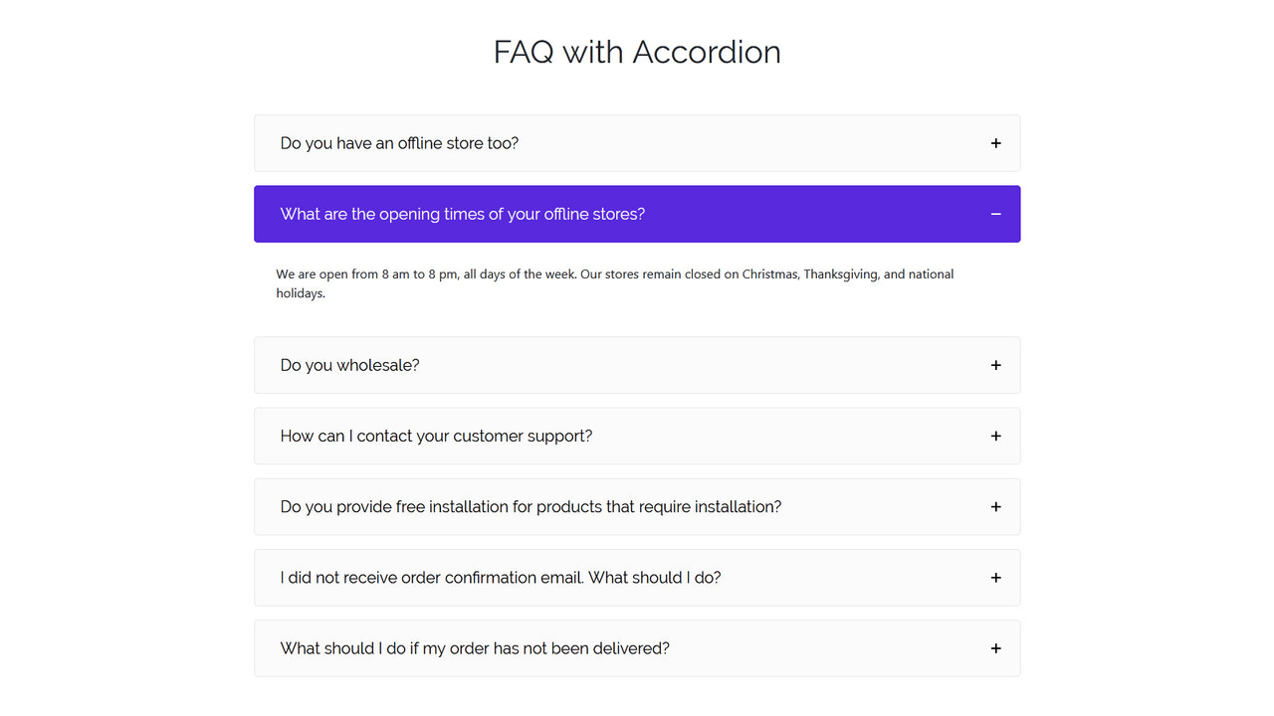Screen dimensions: 1274x716
Task: Click the plus icon on undelivered order question
Action: point(995,647)
